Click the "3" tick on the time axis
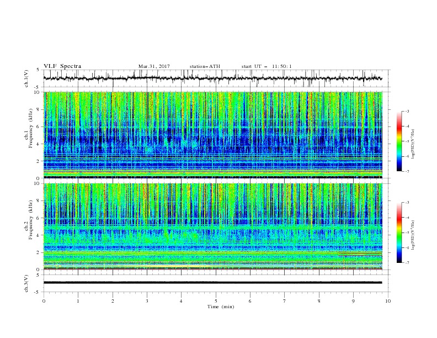437x338 pixels. point(147,301)
